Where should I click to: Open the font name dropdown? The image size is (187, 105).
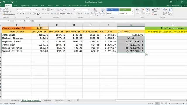coord(29,10)
